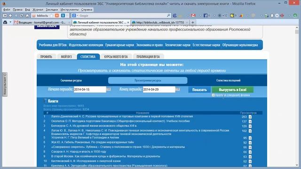This screenshot has width=301, height=169.
Task: Click the search magnifier in Google box
Action: (x=168, y=15)
